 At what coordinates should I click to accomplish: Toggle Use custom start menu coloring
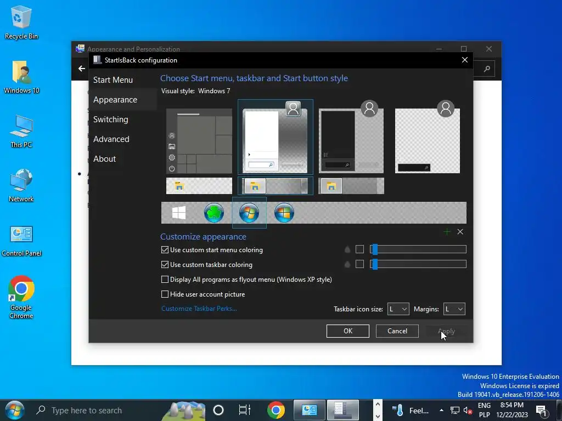tap(165, 250)
